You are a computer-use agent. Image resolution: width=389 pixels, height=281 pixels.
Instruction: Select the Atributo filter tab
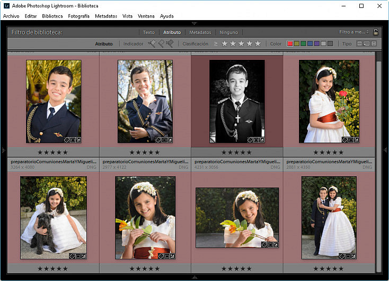(x=172, y=32)
